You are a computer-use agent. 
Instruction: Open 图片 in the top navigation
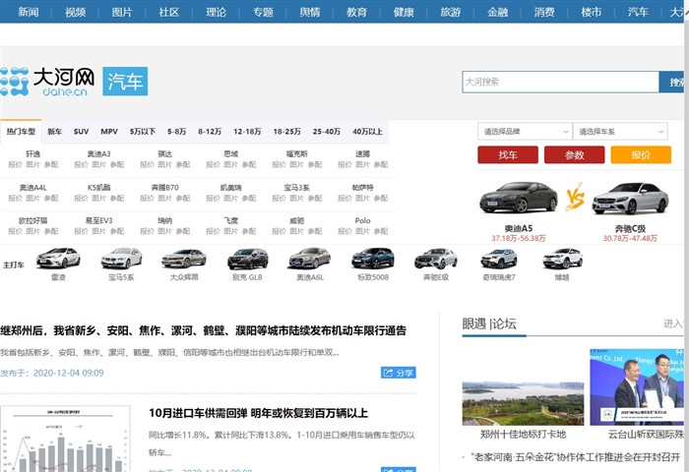122,12
